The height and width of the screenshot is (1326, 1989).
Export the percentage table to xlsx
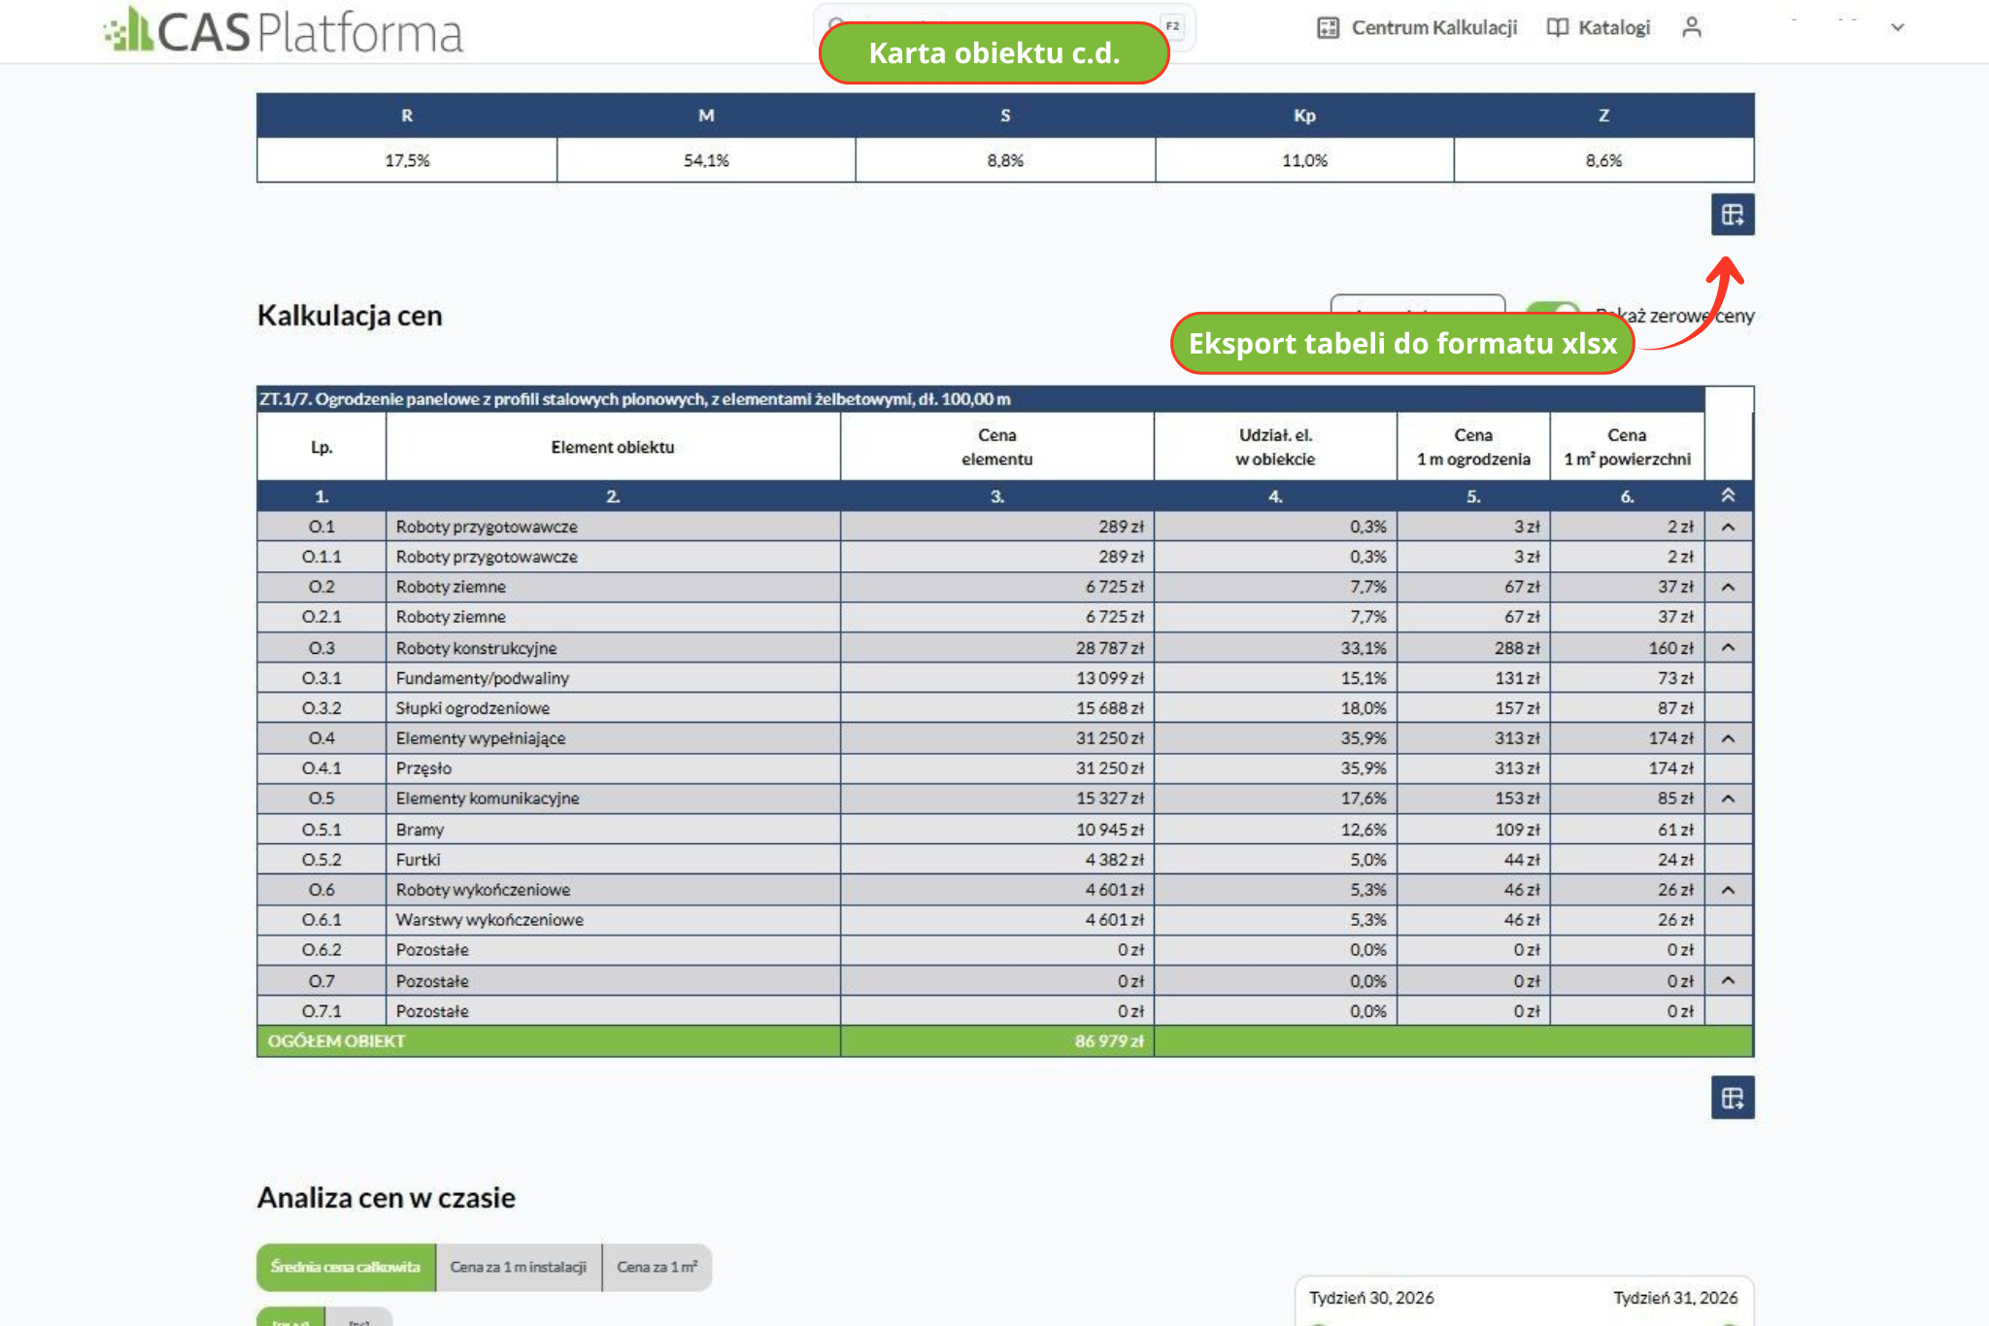point(1732,215)
